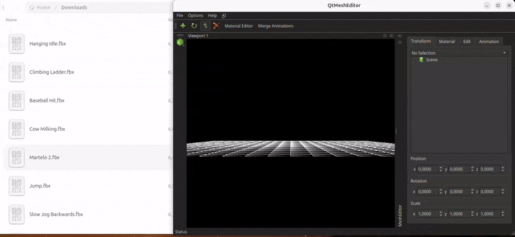Switch to the Transform tab
Image resolution: width=515 pixels, height=237 pixels.
tap(421, 41)
